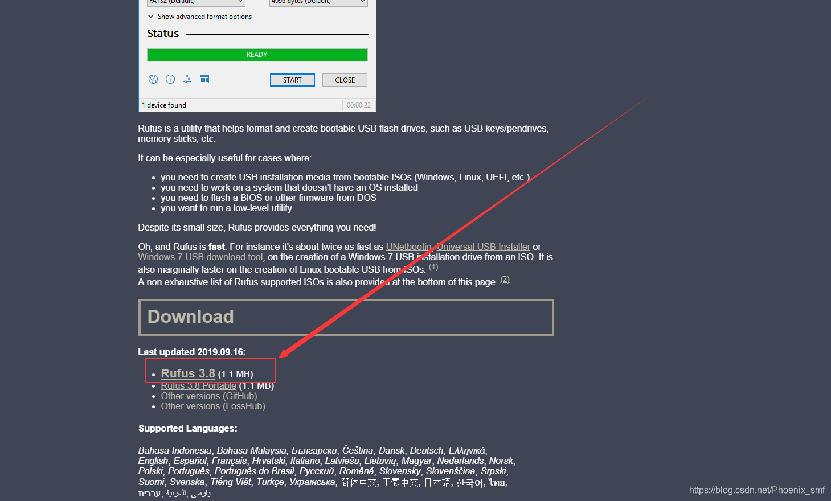The image size is (831, 501).
Task: Click the '1 device found' status text
Action: pyautogui.click(x=164, y=105)
